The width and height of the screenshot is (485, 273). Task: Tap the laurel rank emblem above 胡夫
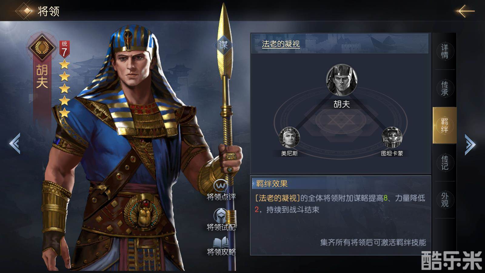(x=42, y=48)
